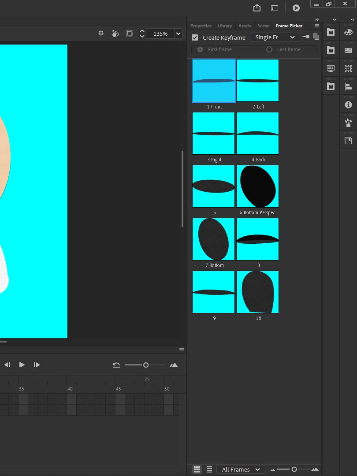Open the 135% zoom level dropdown arrow
This screenshot has width=357, height=476.
tap(178, 33)
